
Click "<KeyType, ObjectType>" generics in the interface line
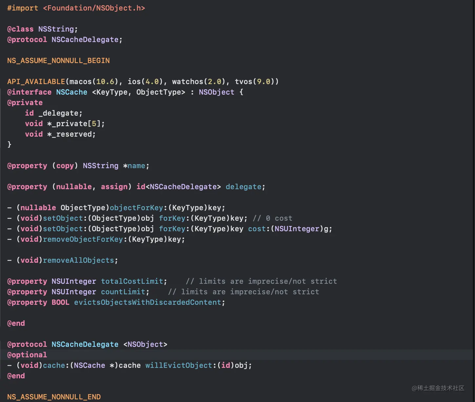tap(138, 92)
